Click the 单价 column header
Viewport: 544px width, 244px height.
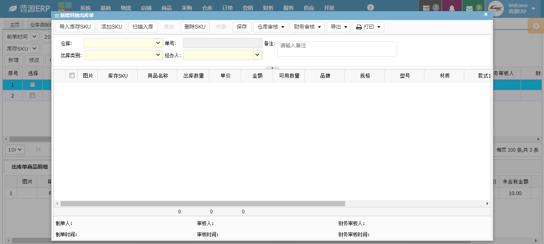[x=225, y=76]
